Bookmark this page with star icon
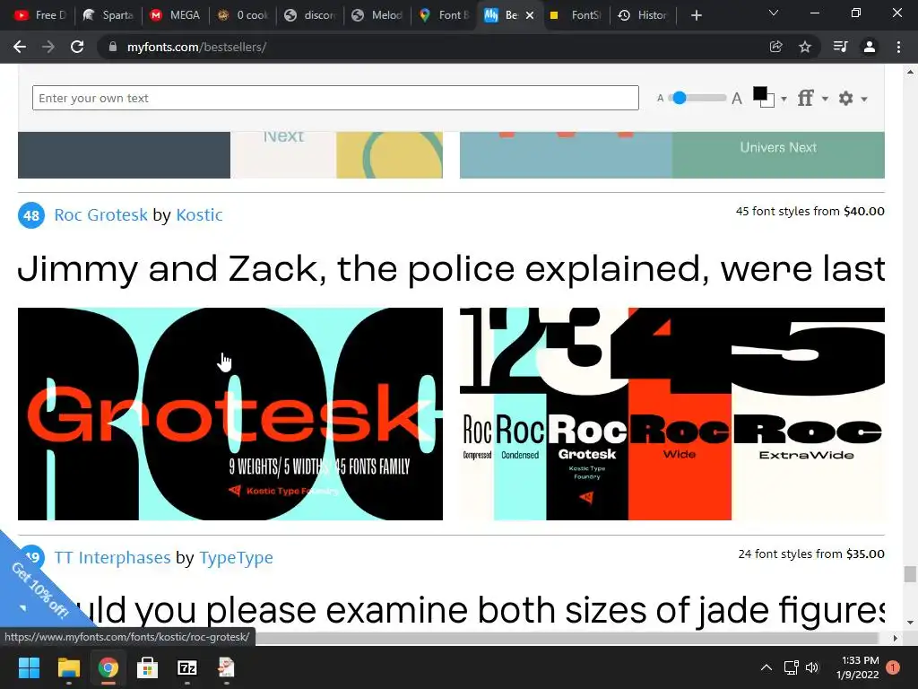Screen dimensions: 918x689 [x=805, y=47]
